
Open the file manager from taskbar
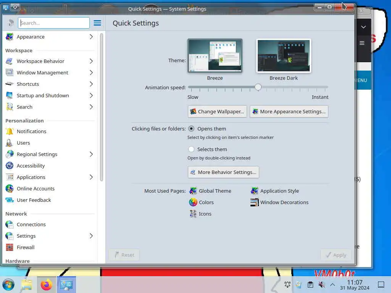point(27,285)
